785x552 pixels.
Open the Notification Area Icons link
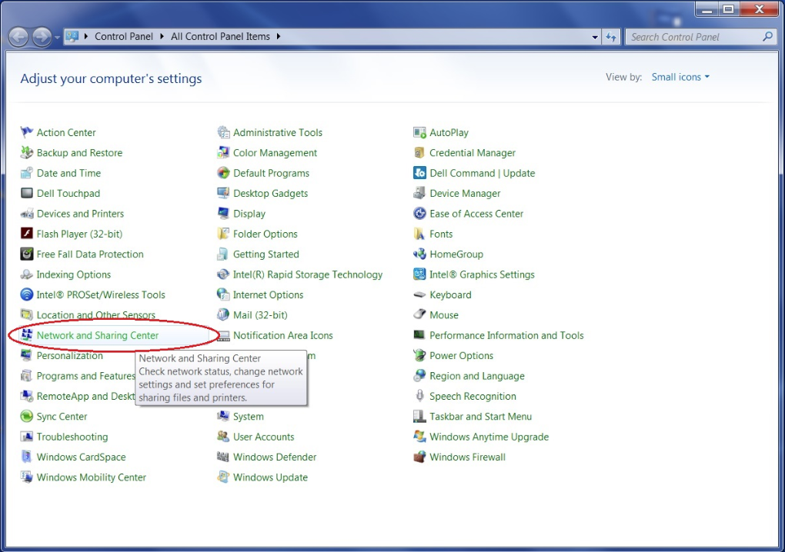click(x=283, y=335)
